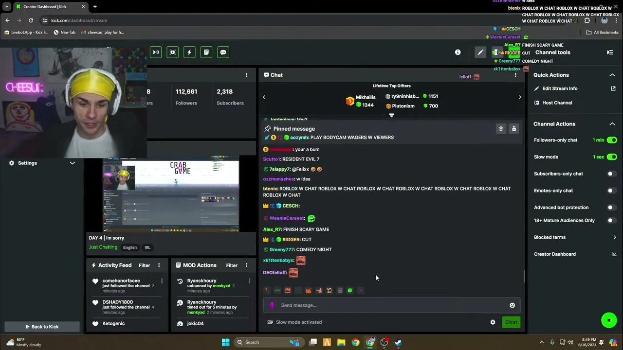This screenshot has width=623, height=350.
Task: Open the All Bookmarks folder
Action: click(602, 33)
